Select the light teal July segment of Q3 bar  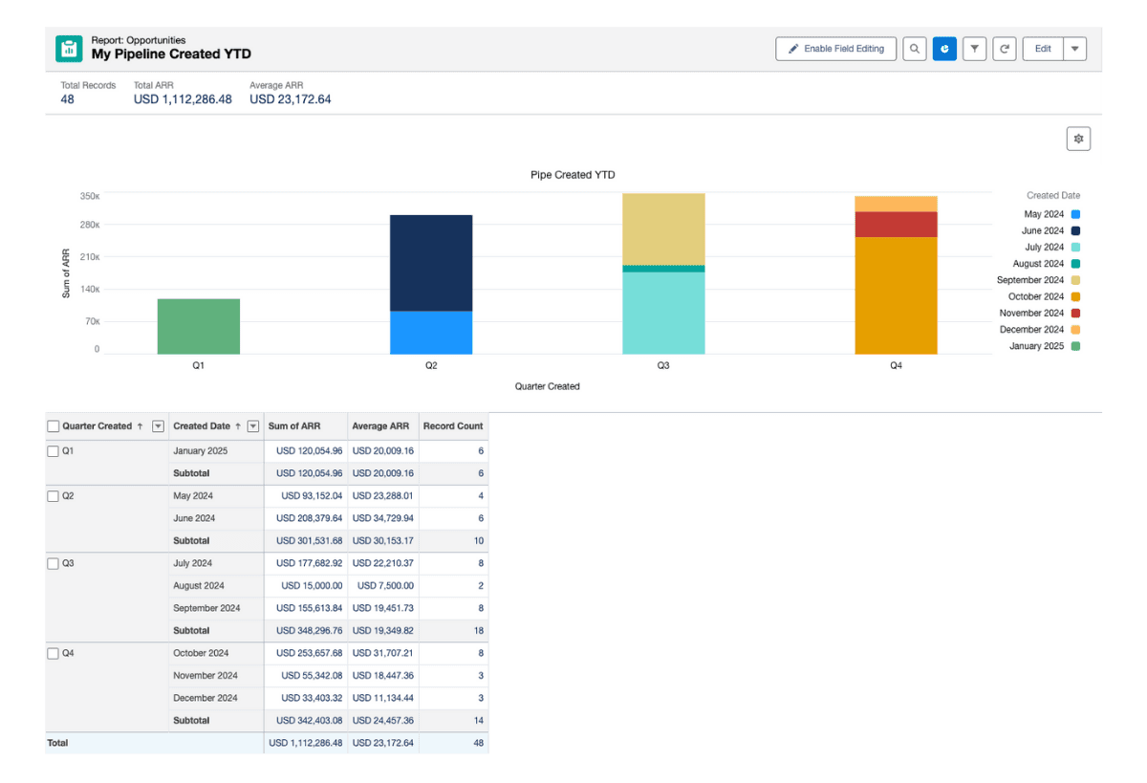[663, 314]
